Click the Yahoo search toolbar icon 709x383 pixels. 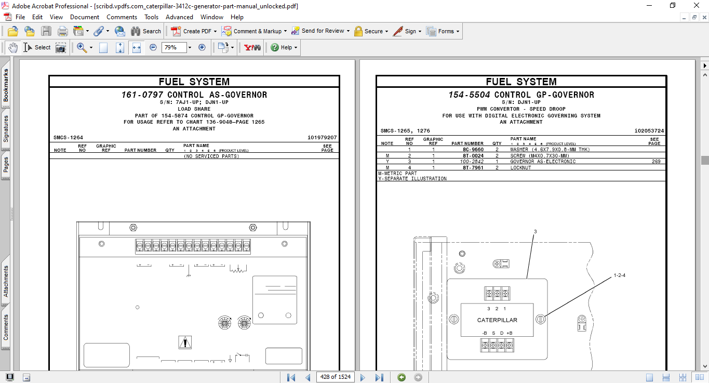(x=252, y=47)
